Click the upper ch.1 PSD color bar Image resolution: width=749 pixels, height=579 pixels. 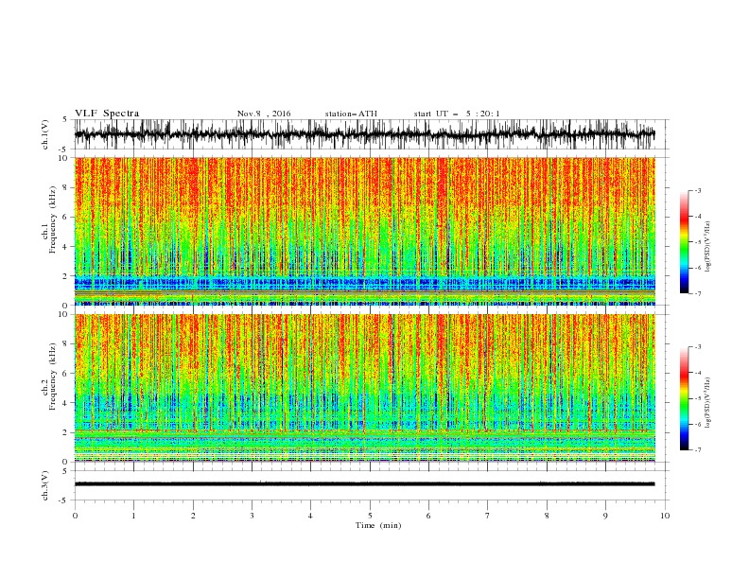[684, 242]
